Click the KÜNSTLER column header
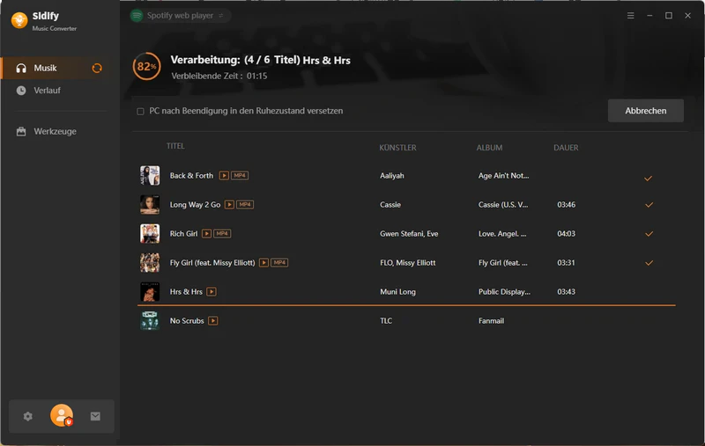 (397, 148)
